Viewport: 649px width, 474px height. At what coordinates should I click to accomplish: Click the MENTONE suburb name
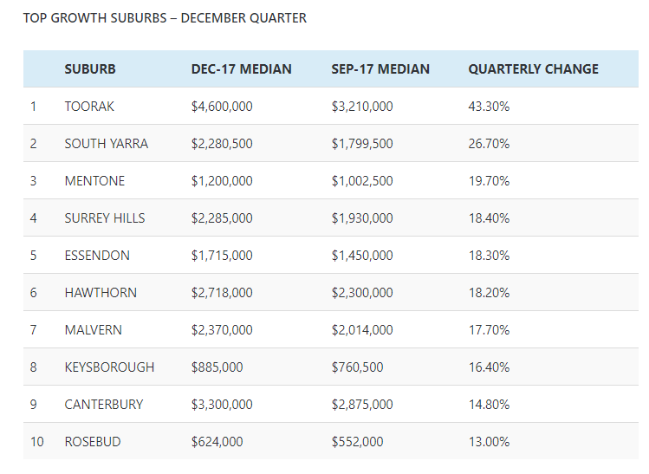(x=94, y=181)
